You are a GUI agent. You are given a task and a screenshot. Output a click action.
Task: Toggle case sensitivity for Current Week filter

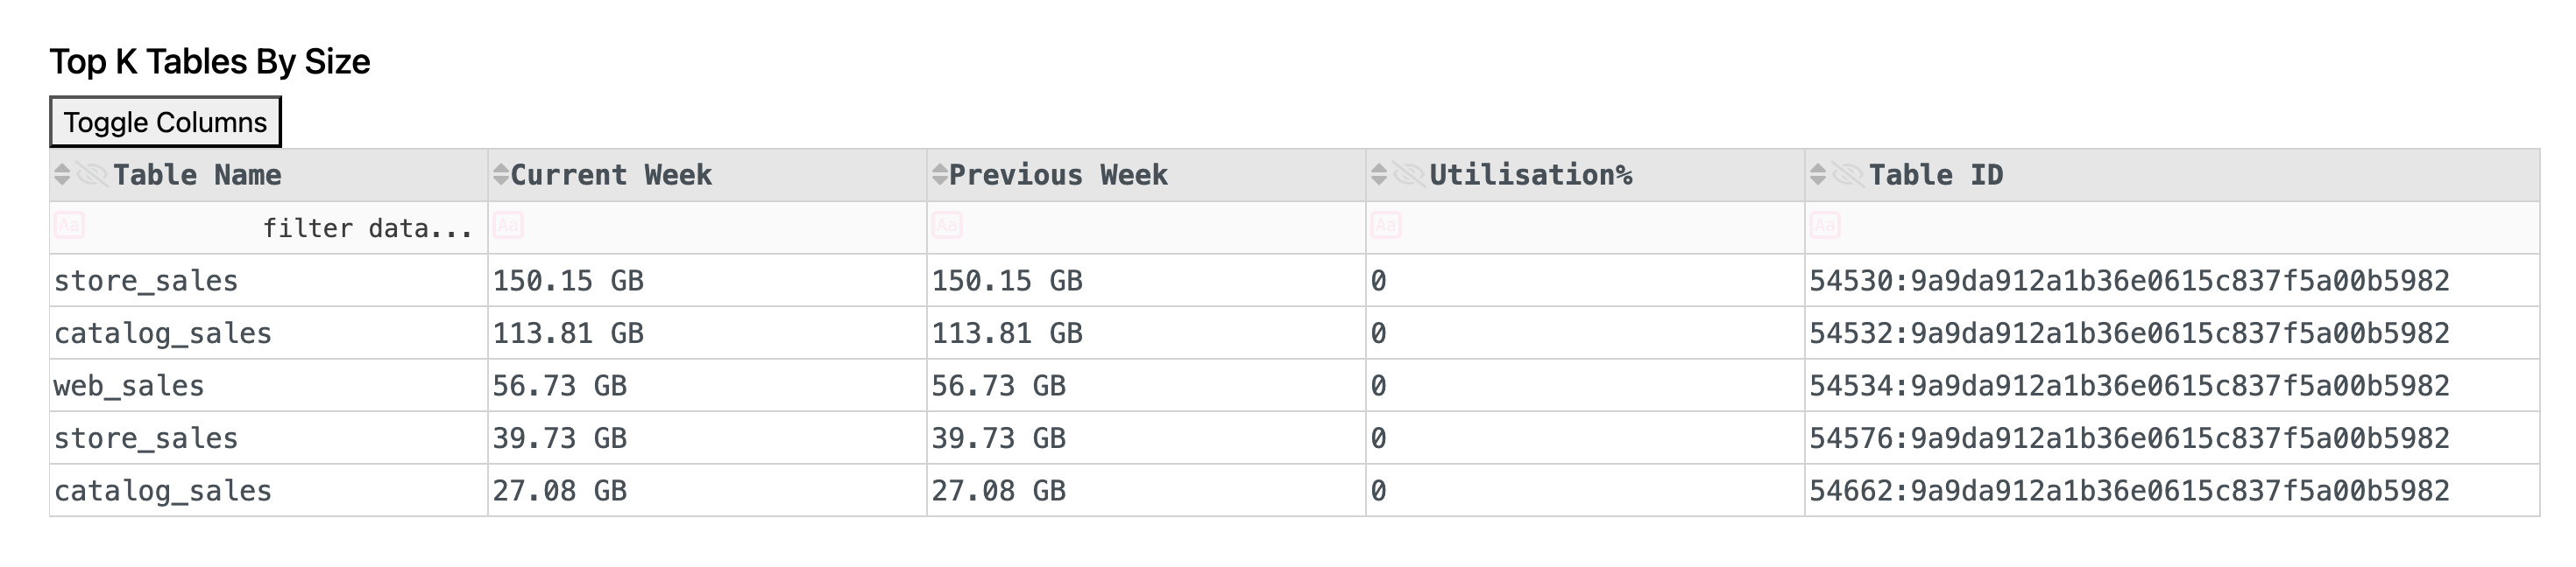pos(508,226)
